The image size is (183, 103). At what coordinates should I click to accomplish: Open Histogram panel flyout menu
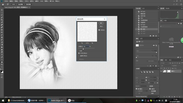(182, 8)
